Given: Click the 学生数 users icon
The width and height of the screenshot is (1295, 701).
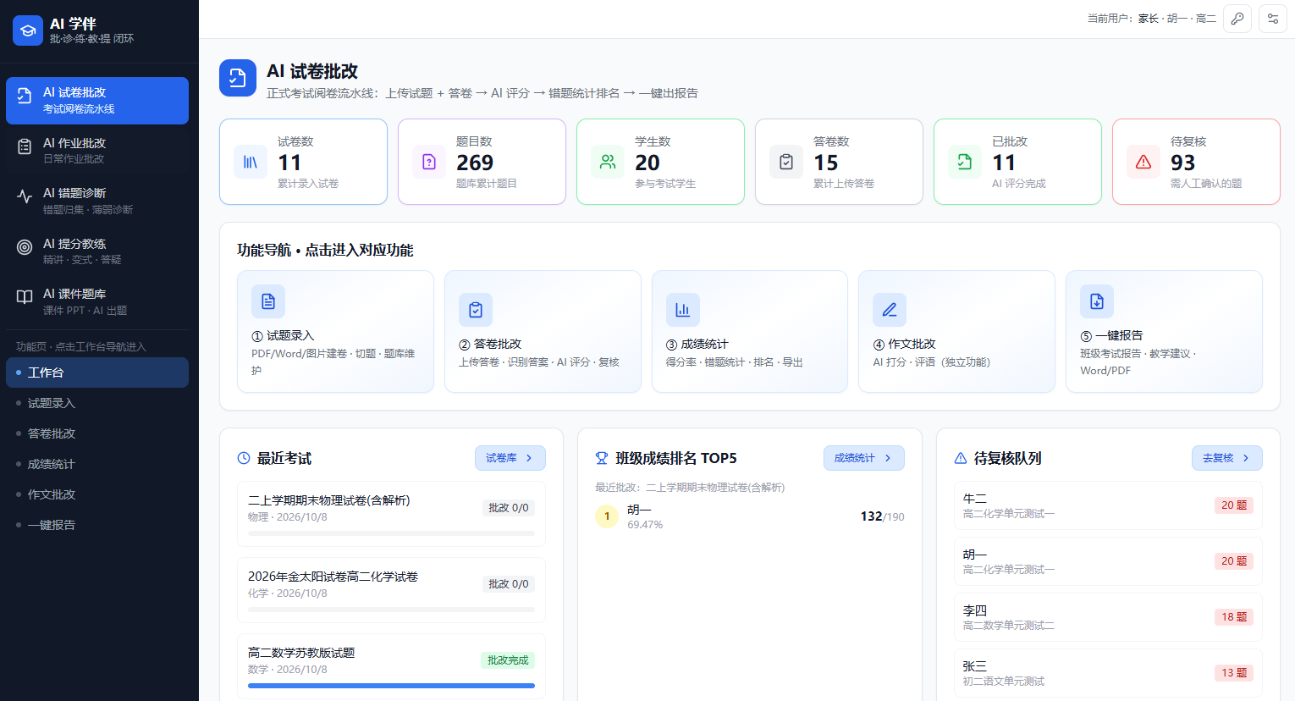Looking at the screenshot, I should tap(608, 162).
